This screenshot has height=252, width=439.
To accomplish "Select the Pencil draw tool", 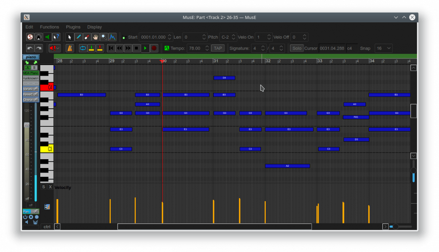I will click(78, 37).
